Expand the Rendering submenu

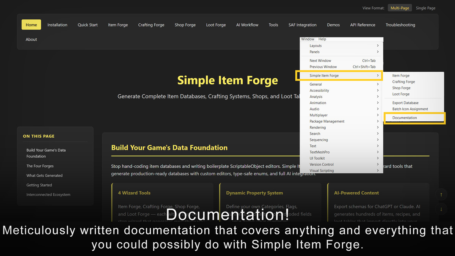[x=317, y=127]
